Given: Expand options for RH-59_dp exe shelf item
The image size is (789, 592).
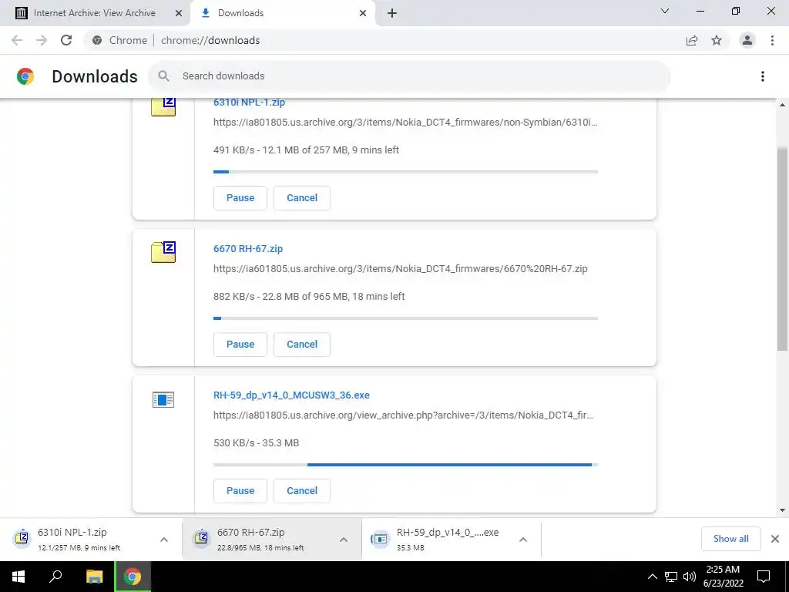Looking at the screenshot, I should coord(523,540).
